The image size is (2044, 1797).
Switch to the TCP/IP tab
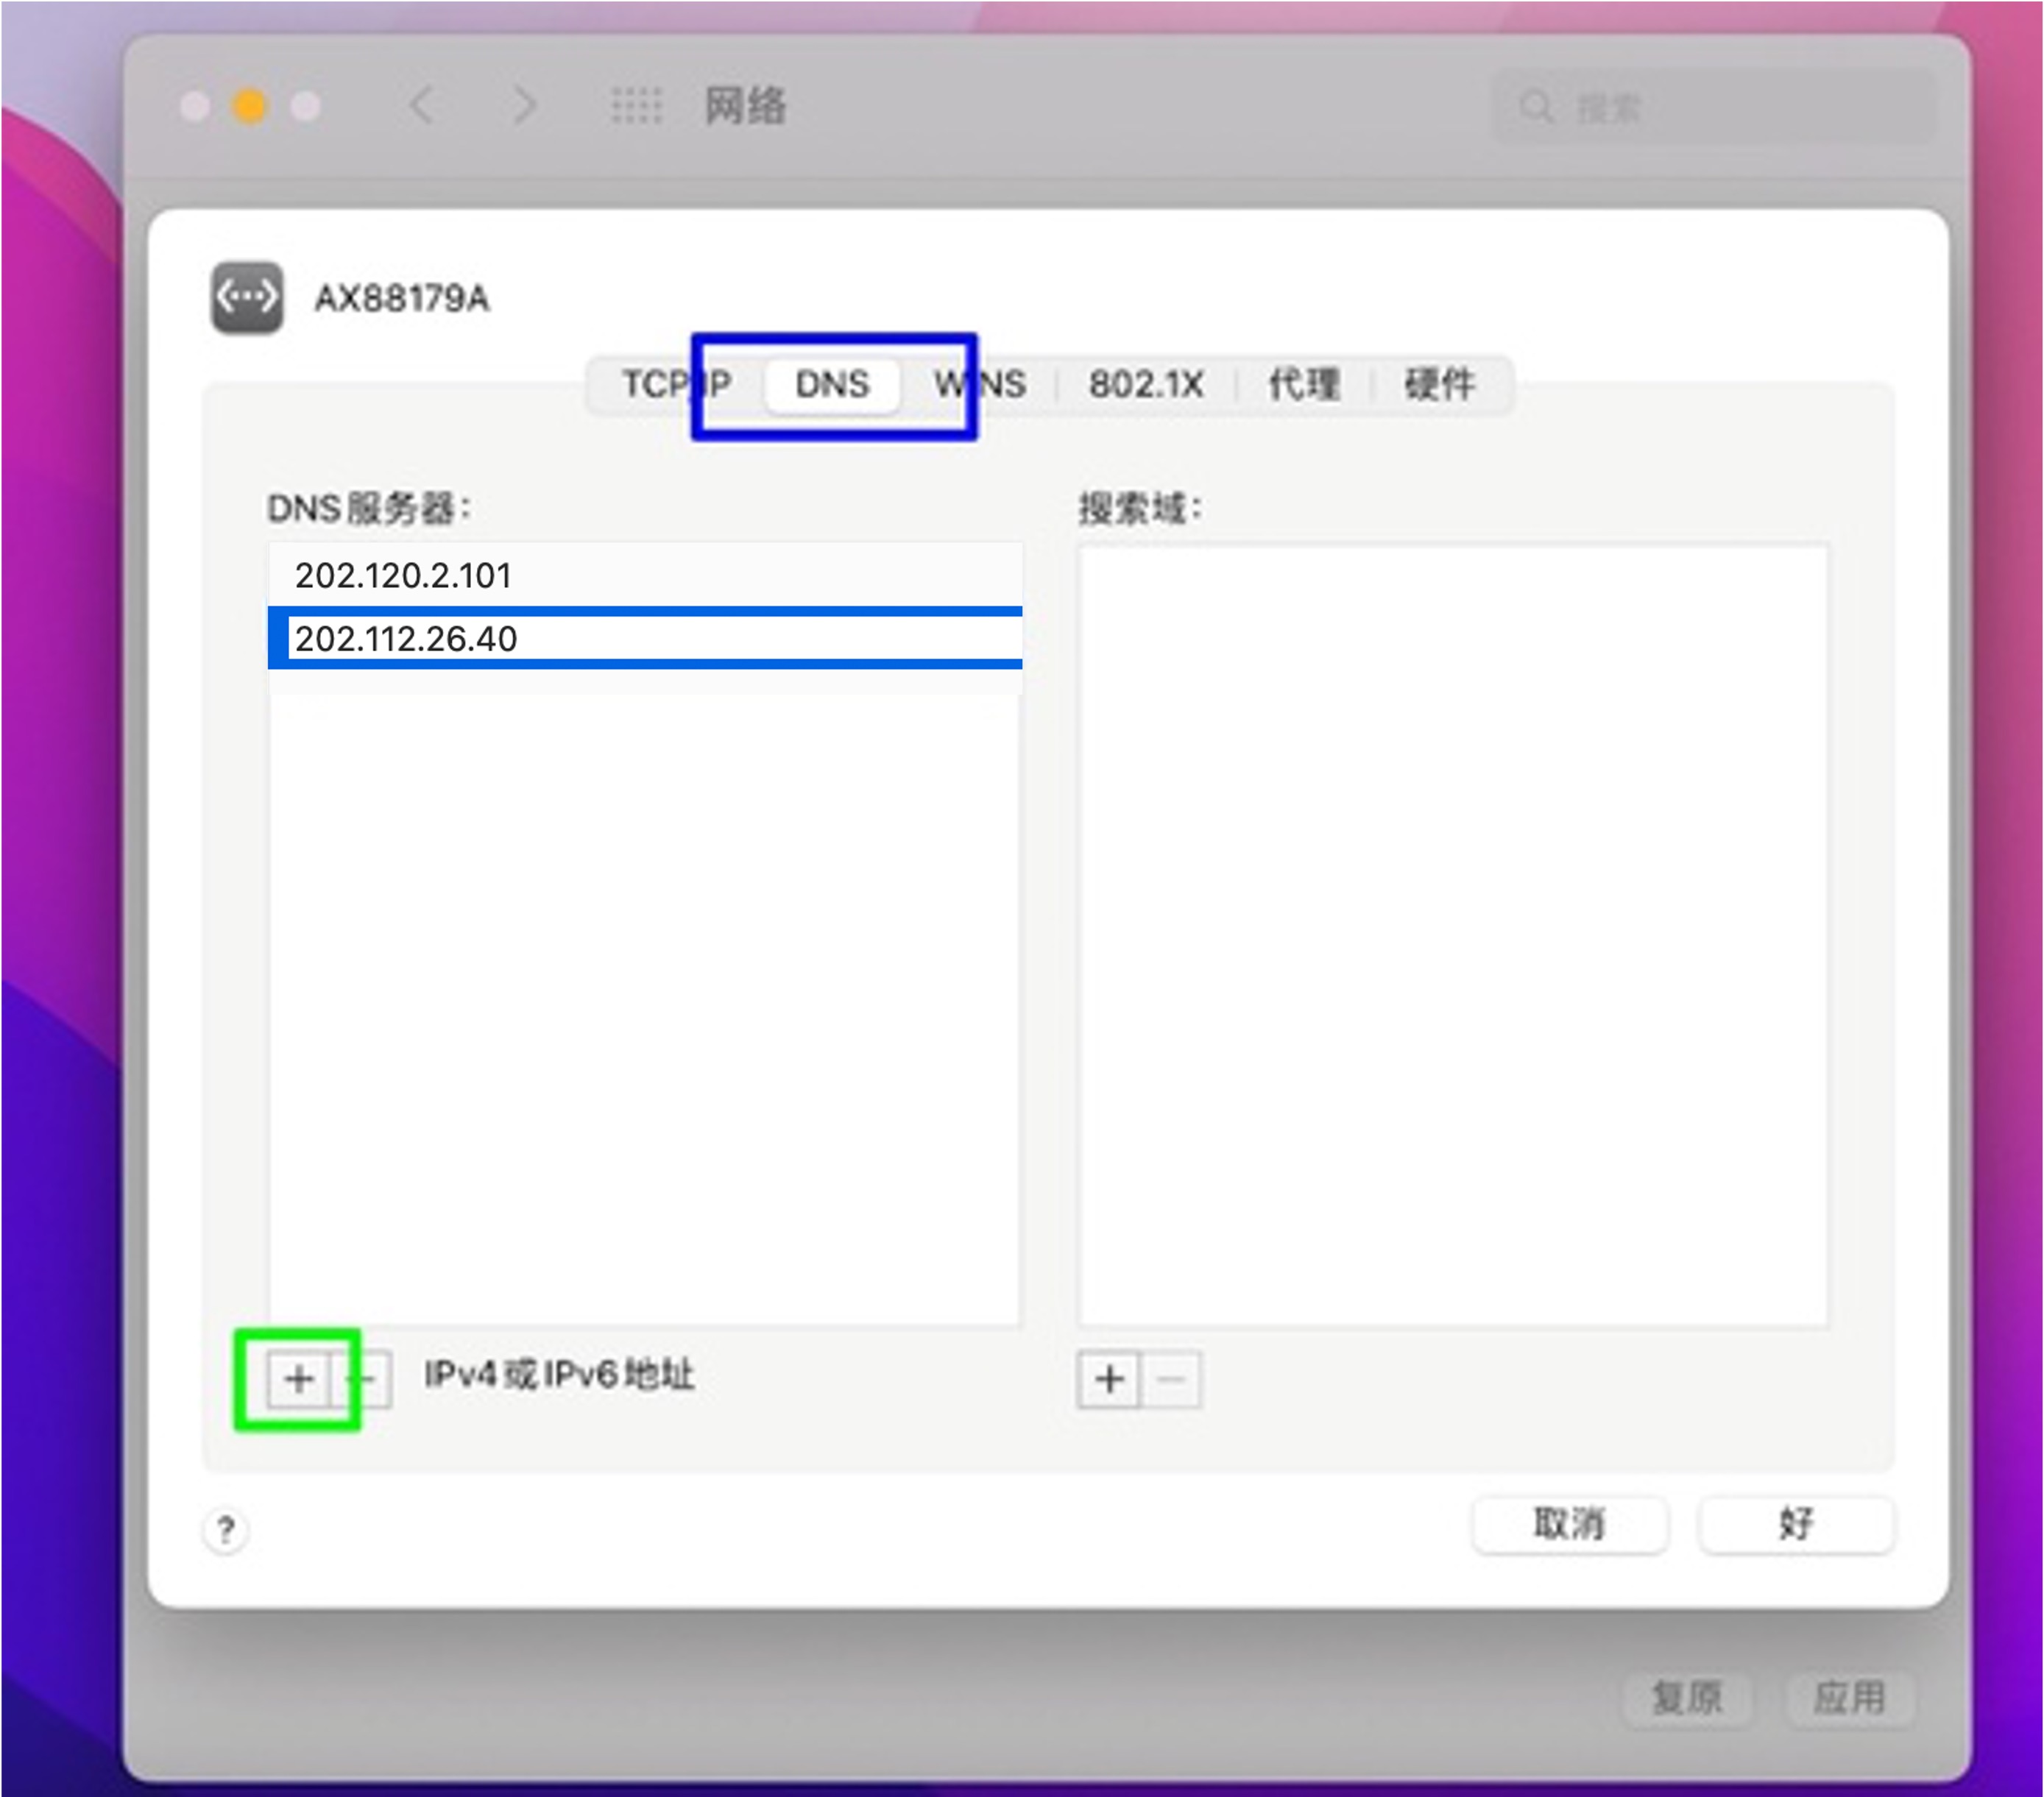(x=676, y=384)
